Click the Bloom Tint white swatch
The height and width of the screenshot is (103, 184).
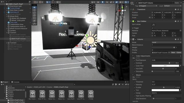click(165, 90)
